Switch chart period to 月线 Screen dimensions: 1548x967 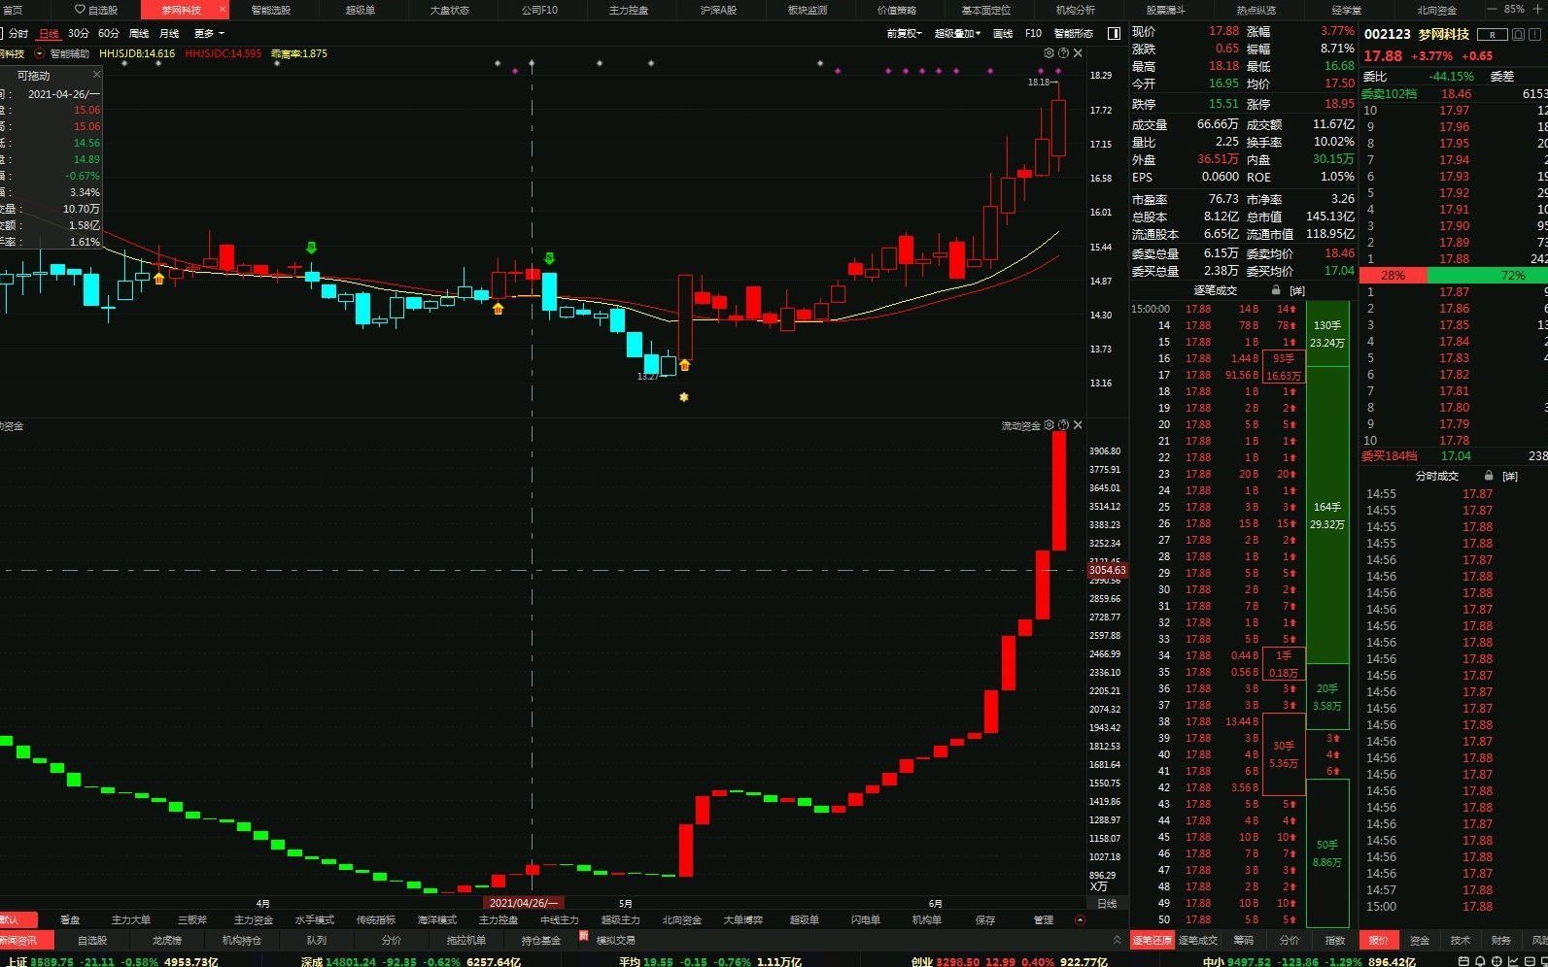click(x=169, y=34)
